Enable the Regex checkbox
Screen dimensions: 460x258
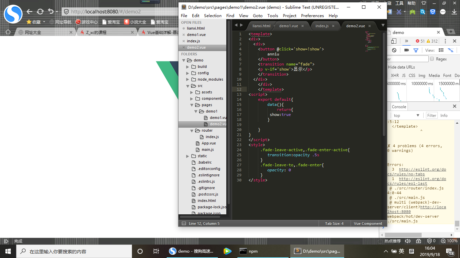point(432,59)
